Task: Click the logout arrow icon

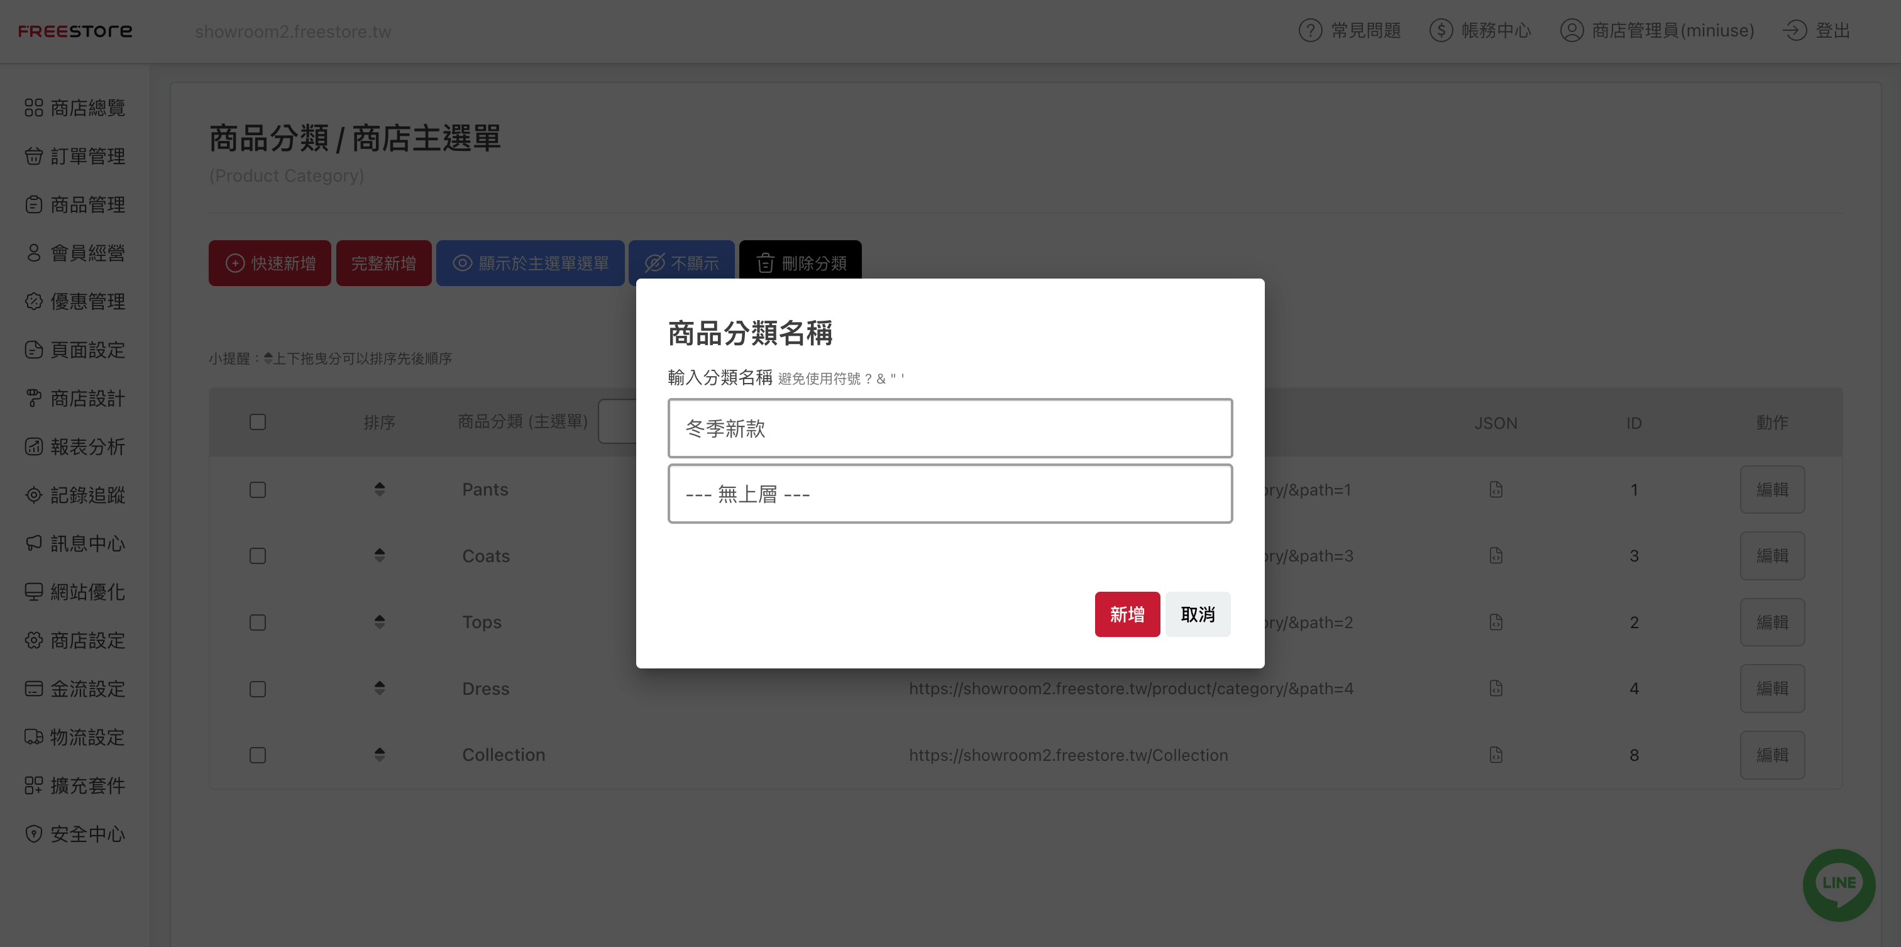Action: [1794, 31]
